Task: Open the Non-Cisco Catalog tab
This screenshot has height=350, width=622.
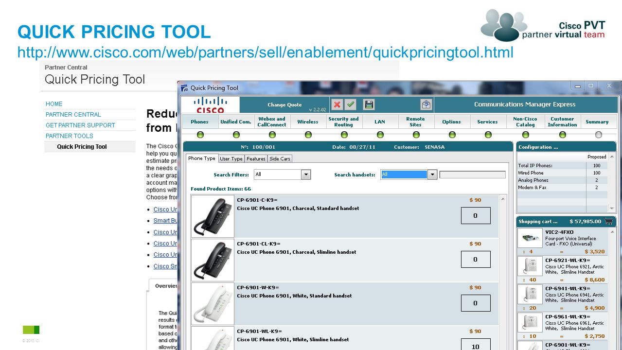Action: [x=525, y=122]
